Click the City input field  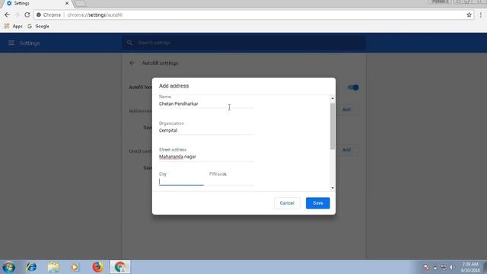tap(181, 181)
